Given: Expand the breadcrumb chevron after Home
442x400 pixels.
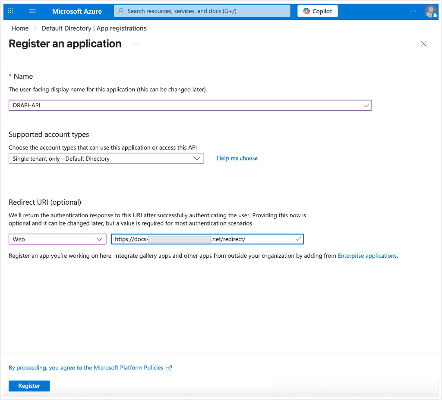Looking at the screenshot, I should (34, 28).
